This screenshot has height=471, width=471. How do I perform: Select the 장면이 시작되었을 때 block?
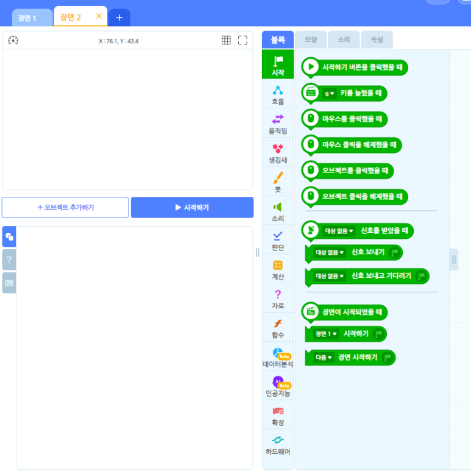344,312
